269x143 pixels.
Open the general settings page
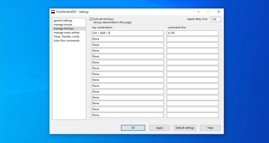point(63,21)
